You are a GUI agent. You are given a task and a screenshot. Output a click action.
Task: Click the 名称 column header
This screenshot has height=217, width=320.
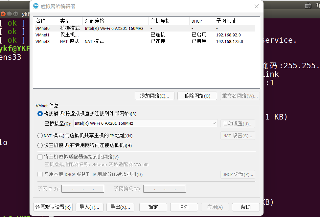[46, 21]
